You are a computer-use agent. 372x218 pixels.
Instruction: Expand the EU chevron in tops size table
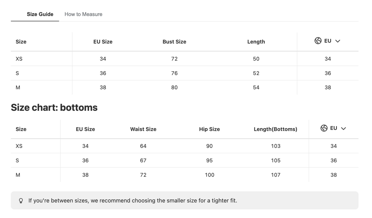tap(338, 41)
